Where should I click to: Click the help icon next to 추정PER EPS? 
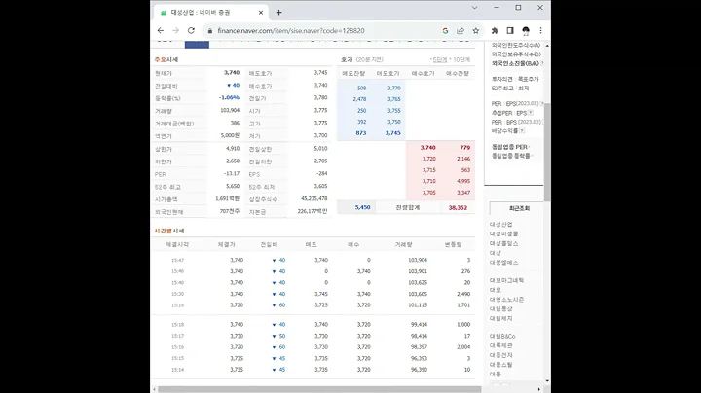click(531, 113)
